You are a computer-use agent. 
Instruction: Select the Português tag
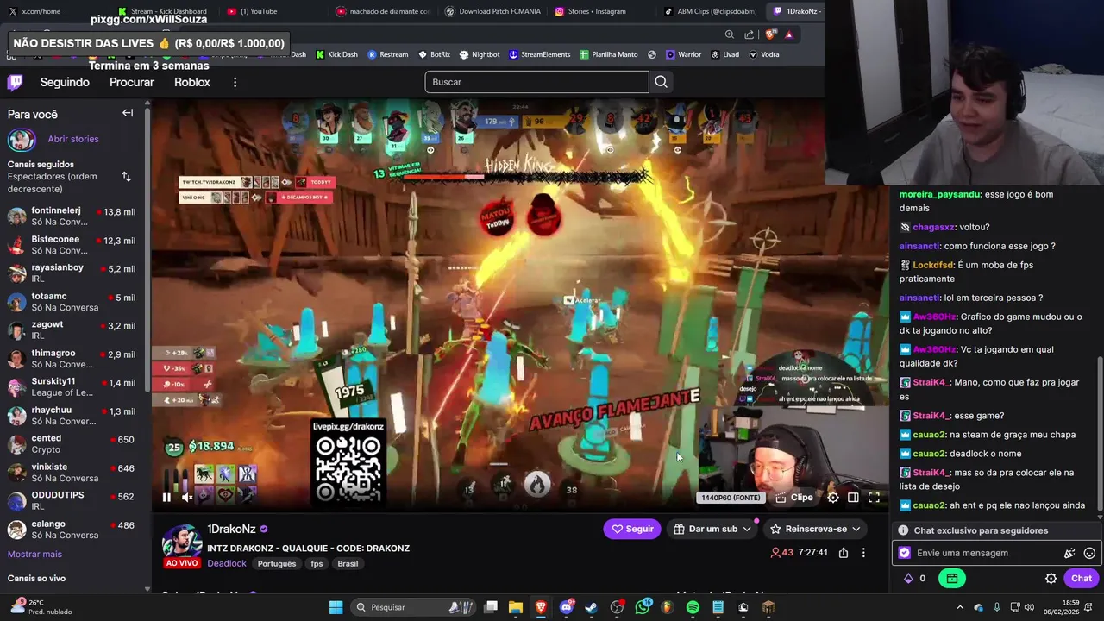tap(277, 564)
